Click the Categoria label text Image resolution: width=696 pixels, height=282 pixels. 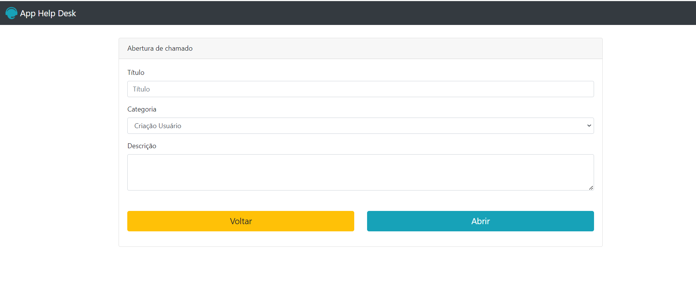[142, 109]
